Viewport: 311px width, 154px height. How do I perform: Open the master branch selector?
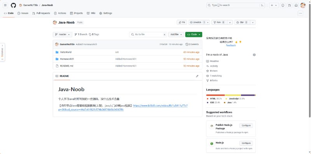point(63,35)
